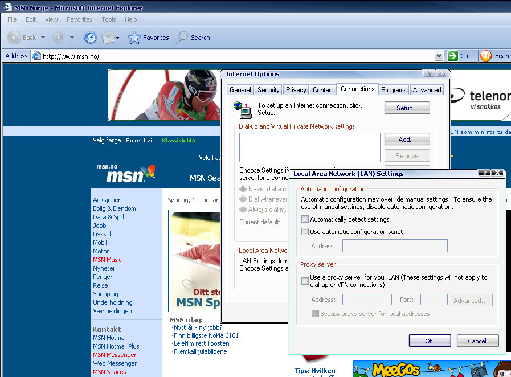Click OK in LAN Settings dialog
This screenshot has width=511, height=377.
pos(430,341)
